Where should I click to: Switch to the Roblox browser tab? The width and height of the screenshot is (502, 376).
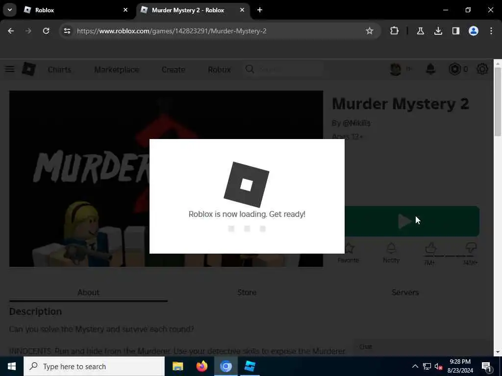[75, 10]
